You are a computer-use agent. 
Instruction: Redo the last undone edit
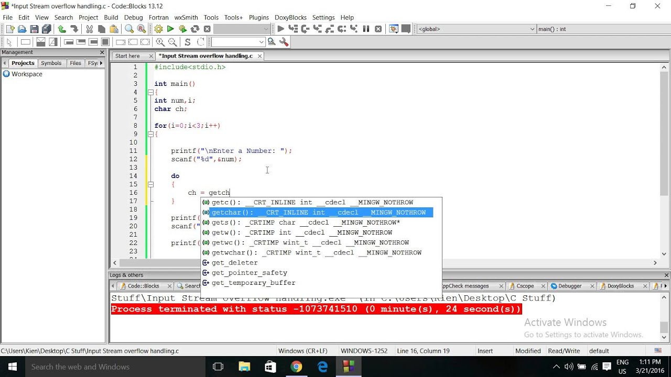(74, 29)
